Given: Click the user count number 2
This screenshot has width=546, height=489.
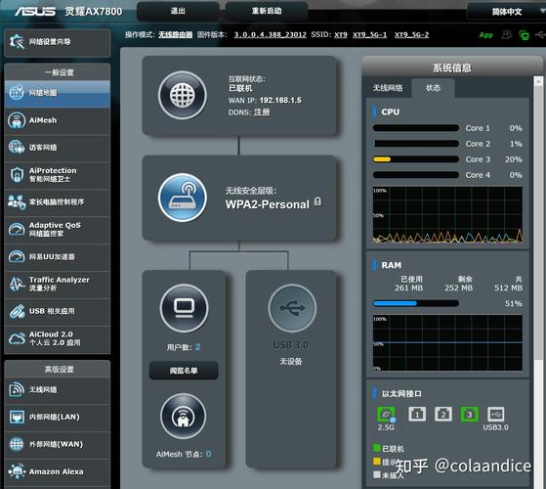Looking at the screenshot, I should 197,347.
